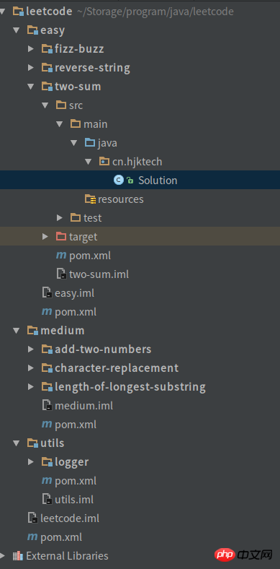This screenshot has height=569, width=280.
Task: Click the leetcode.iml file icon
Action: tap(32, 518)
